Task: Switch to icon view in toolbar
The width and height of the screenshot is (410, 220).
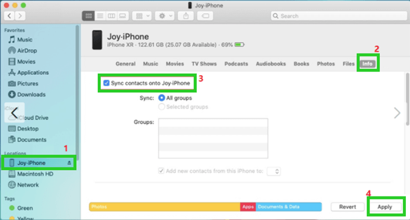Action: tap(88, 16)
